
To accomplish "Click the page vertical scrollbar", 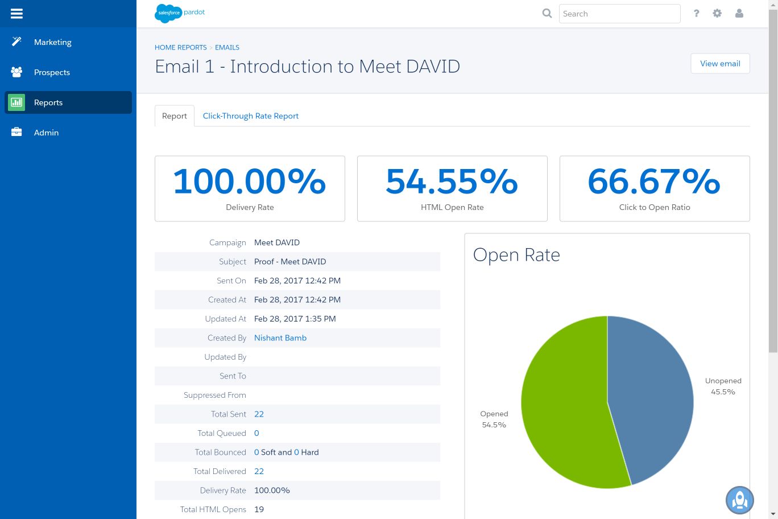I will [x=773, y=182].
